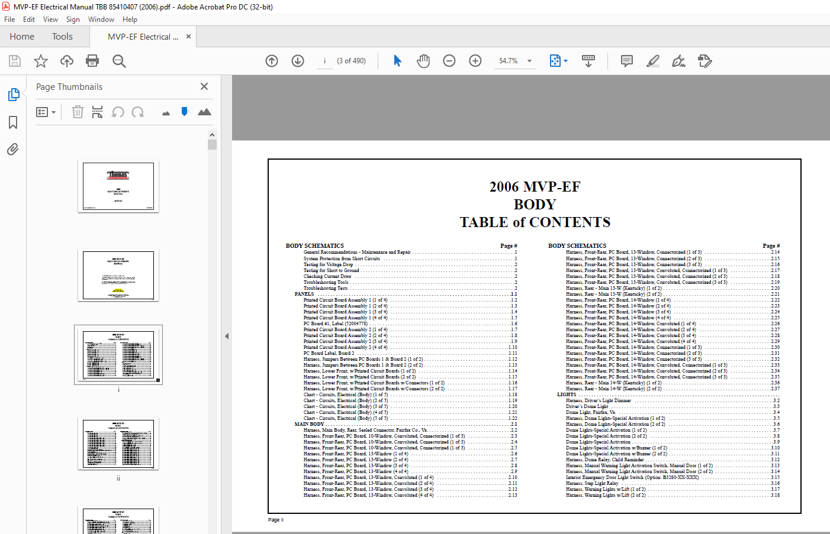Open the Bookmarks pane icon
Screen dimensions: 830x534
tap(13, 122)
